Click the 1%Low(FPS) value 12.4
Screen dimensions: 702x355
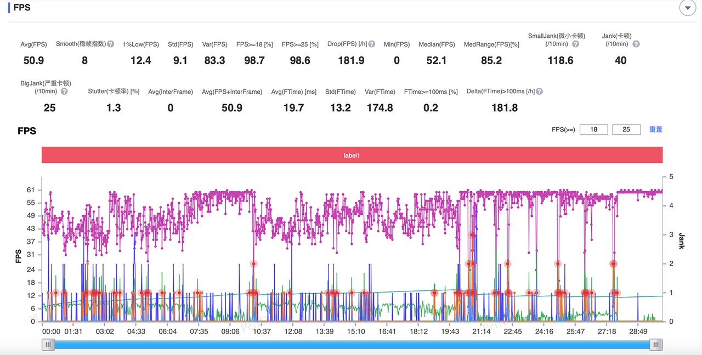[141, 60]
